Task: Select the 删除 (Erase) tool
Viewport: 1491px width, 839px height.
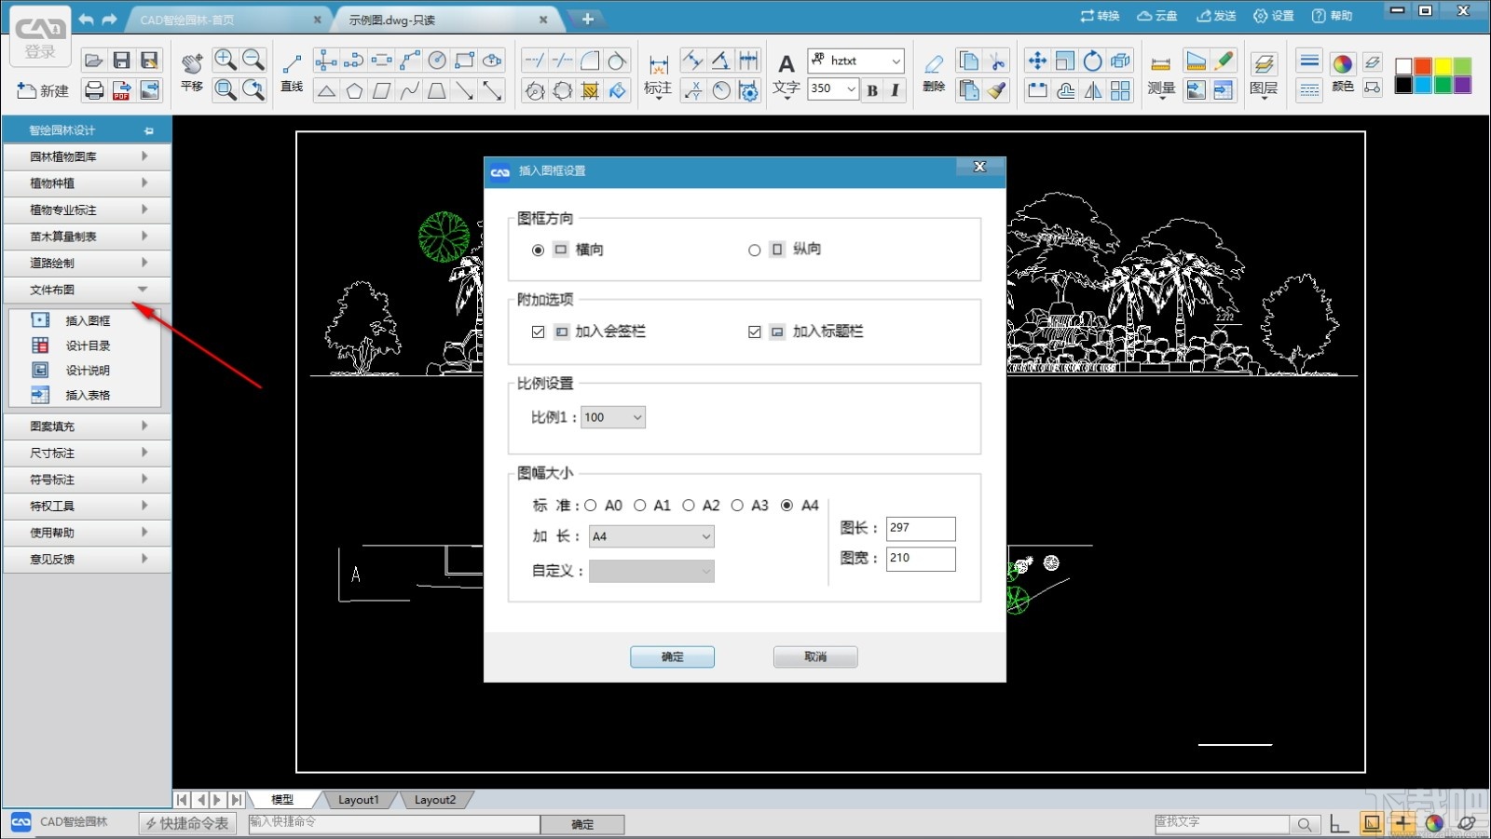Action: pos(933,73)
